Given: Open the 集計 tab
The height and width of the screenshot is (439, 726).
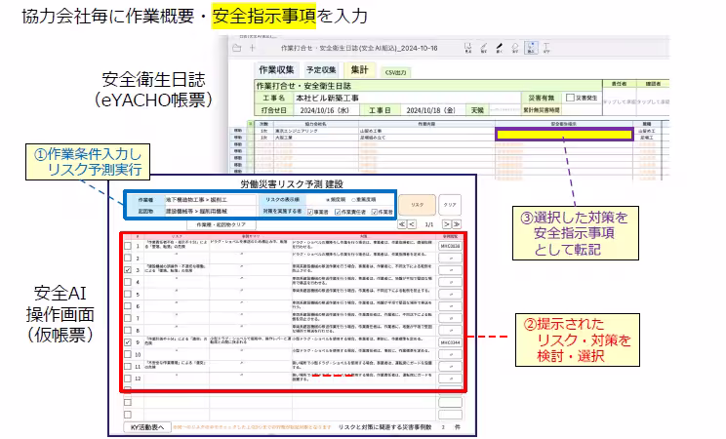Looking at the screenshot, I should [359, 70].
